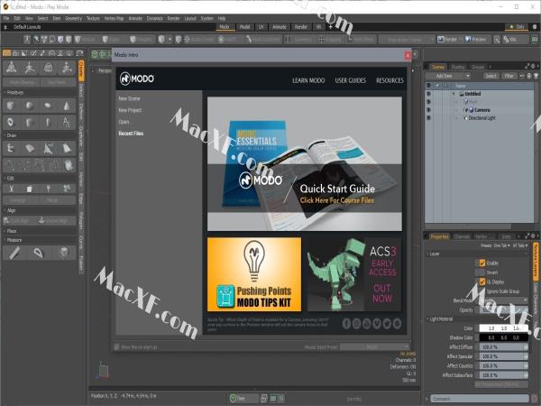
Task: Click the Quick Start Guide banner
Action: pyautogui.click(x=305, y=164)
